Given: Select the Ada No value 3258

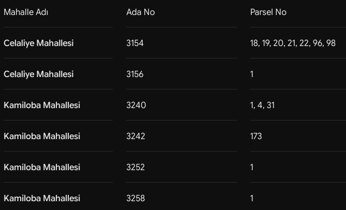Looking at the screenshot, I should tap(136, 198).
